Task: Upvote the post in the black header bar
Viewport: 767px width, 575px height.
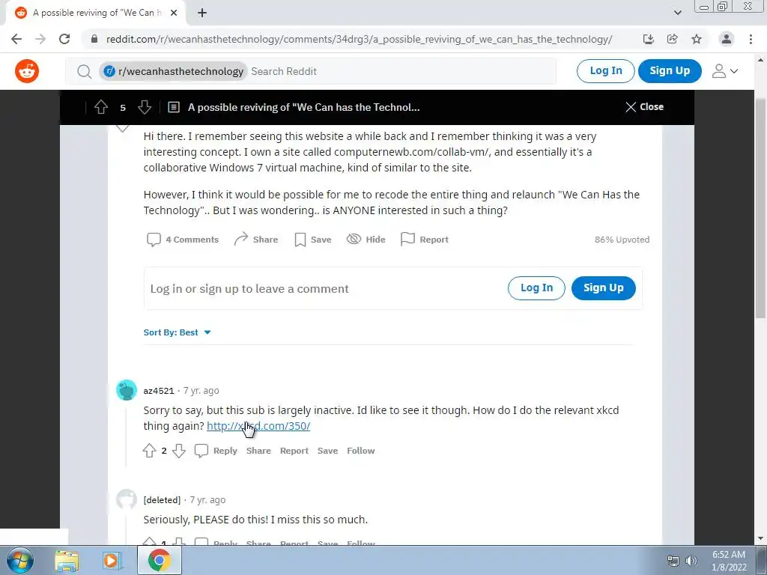Action: (x=101, y=107)
